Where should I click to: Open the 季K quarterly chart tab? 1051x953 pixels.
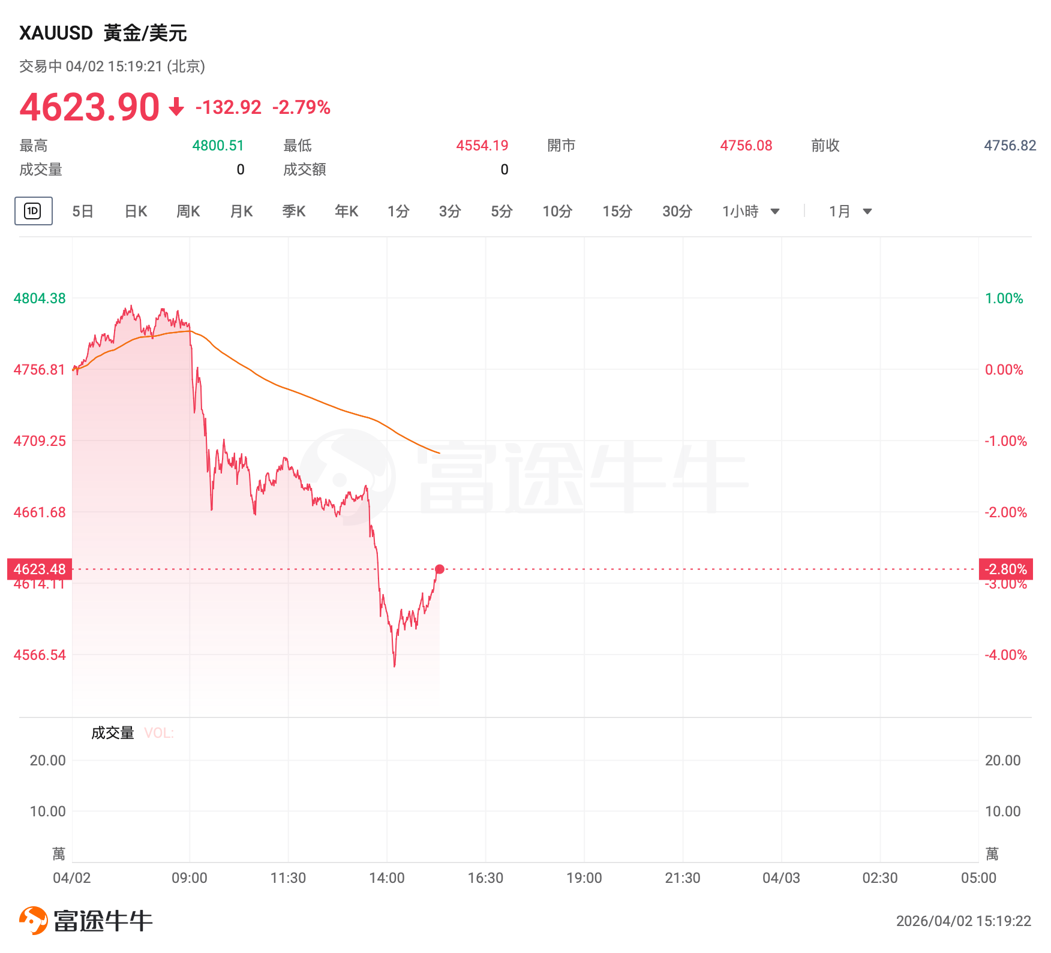(294, 212)
